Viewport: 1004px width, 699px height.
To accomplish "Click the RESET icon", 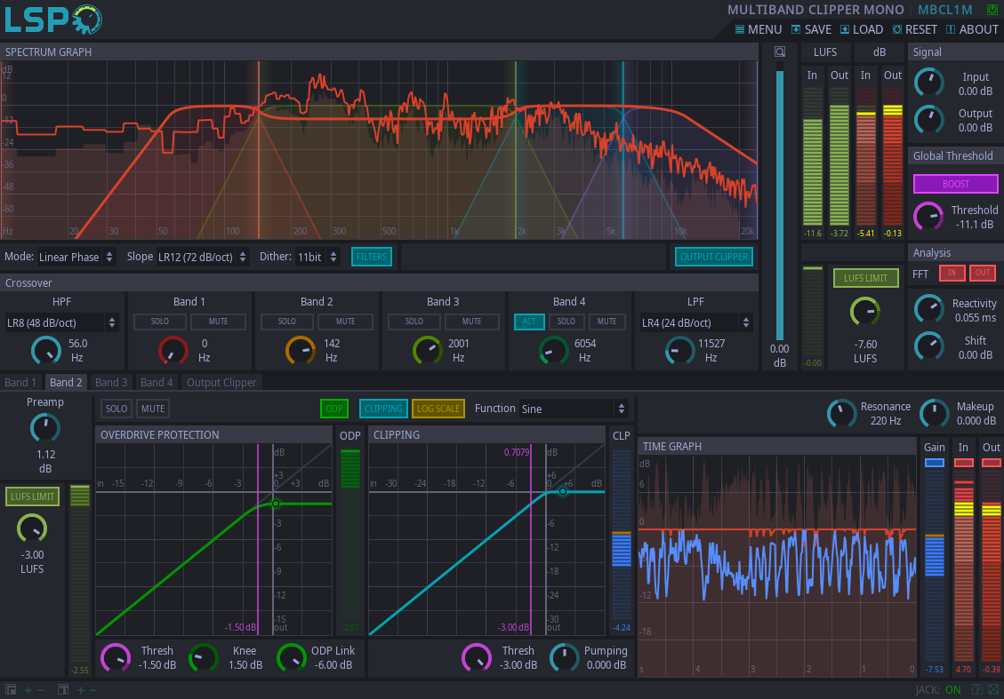I will [x=897, y=29].
